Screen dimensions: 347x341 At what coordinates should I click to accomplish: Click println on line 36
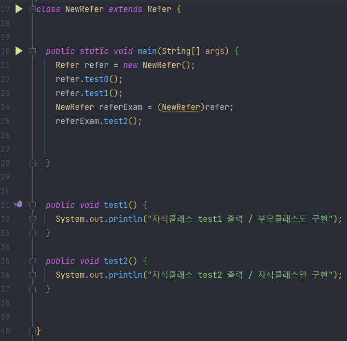coord(125,275)
